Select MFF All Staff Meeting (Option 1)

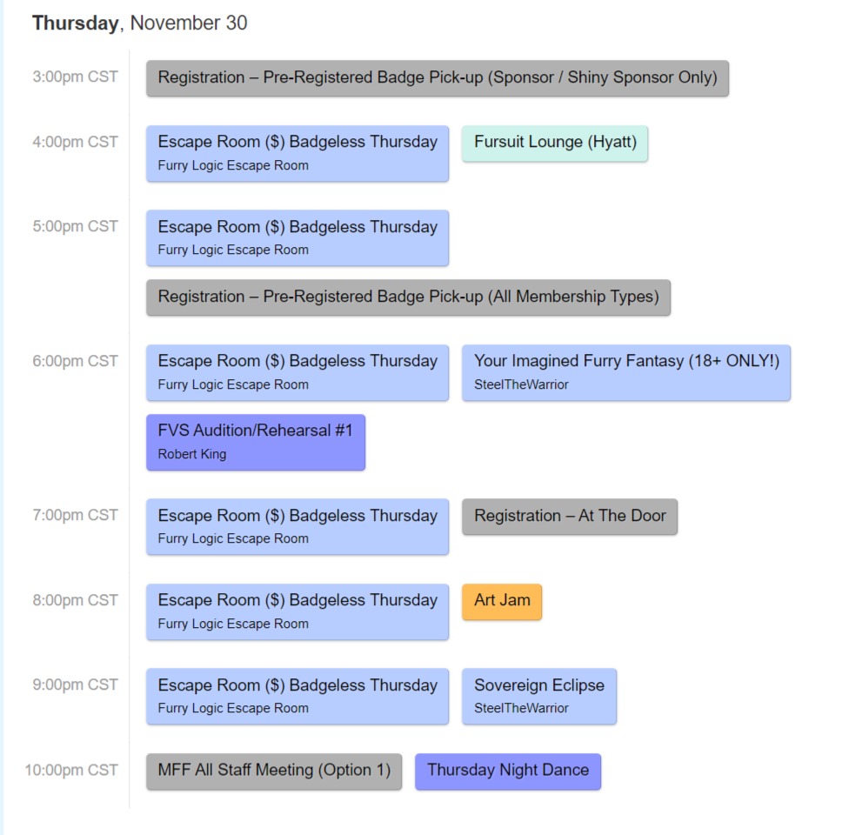(274, 772)
